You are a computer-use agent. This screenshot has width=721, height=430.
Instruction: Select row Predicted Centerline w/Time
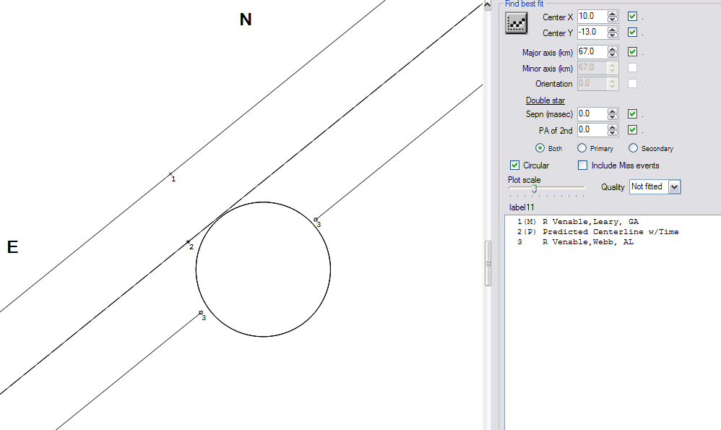click(x=597, y=232)
